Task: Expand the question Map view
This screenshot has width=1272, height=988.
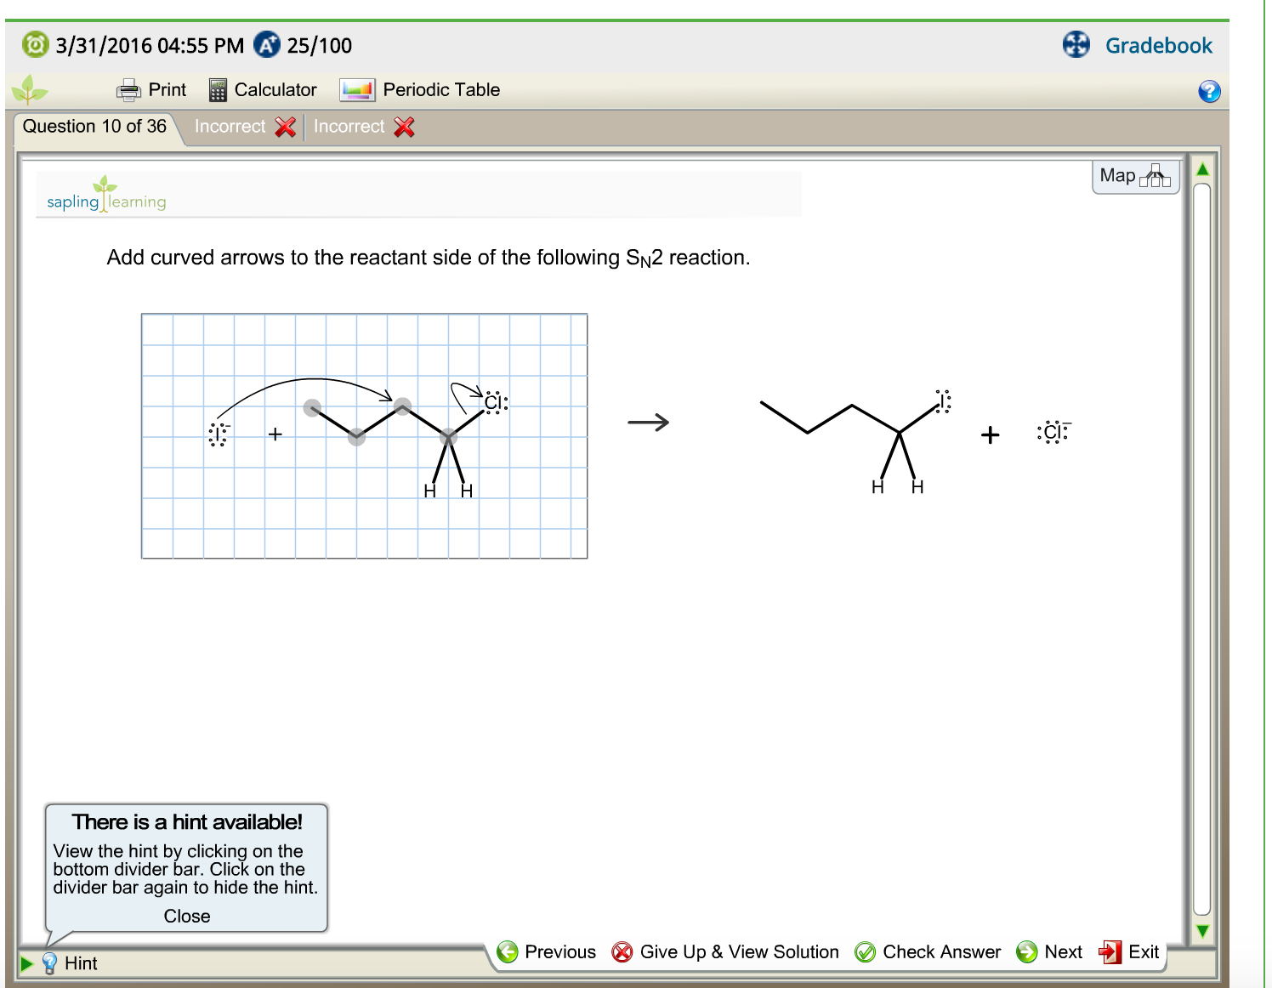Action: 1134,176
